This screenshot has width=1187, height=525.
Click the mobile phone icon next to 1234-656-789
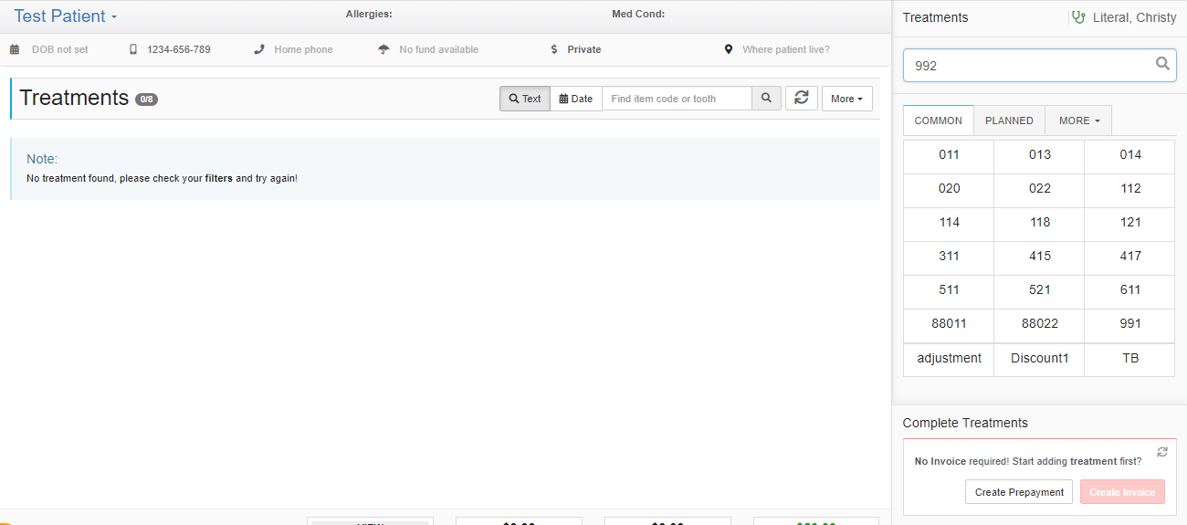133,49
